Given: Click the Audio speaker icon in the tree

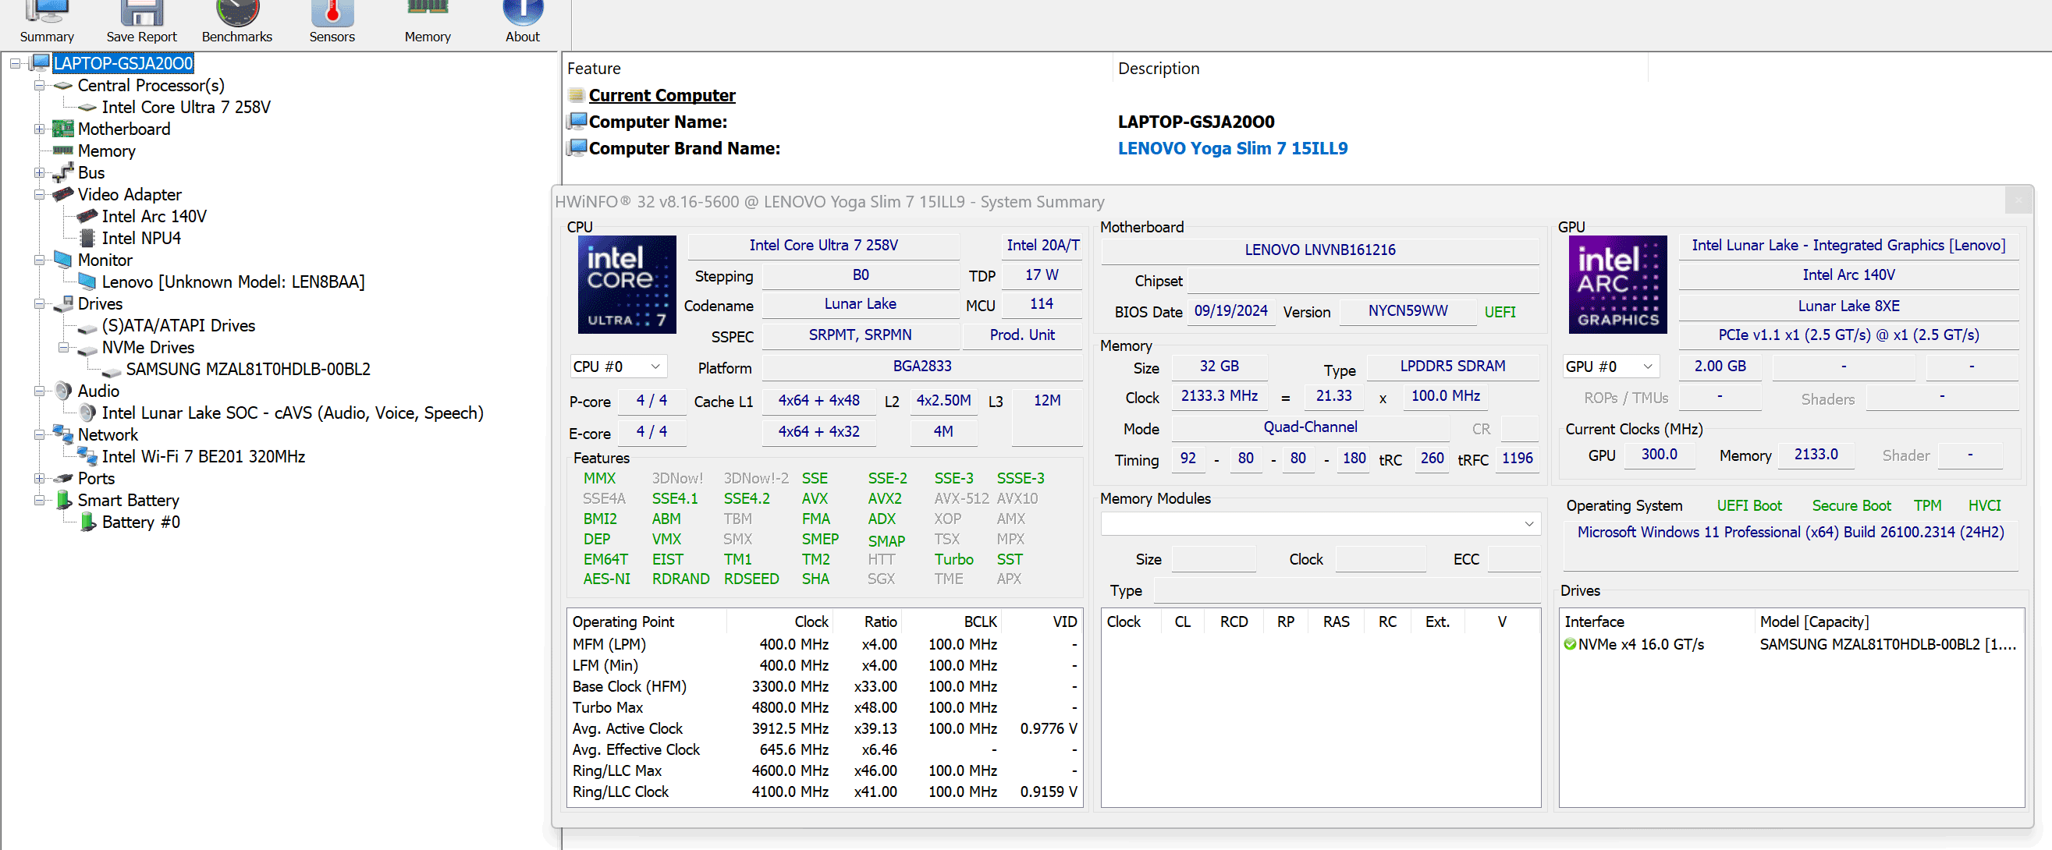Looking at the screenshot, I should point(63,391).
